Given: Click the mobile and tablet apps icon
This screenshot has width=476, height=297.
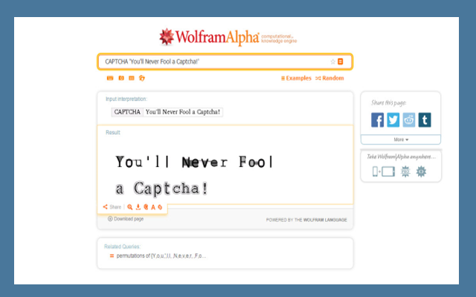Looking at the screenshot, I should pyautogui.click(x=384, y=172).
